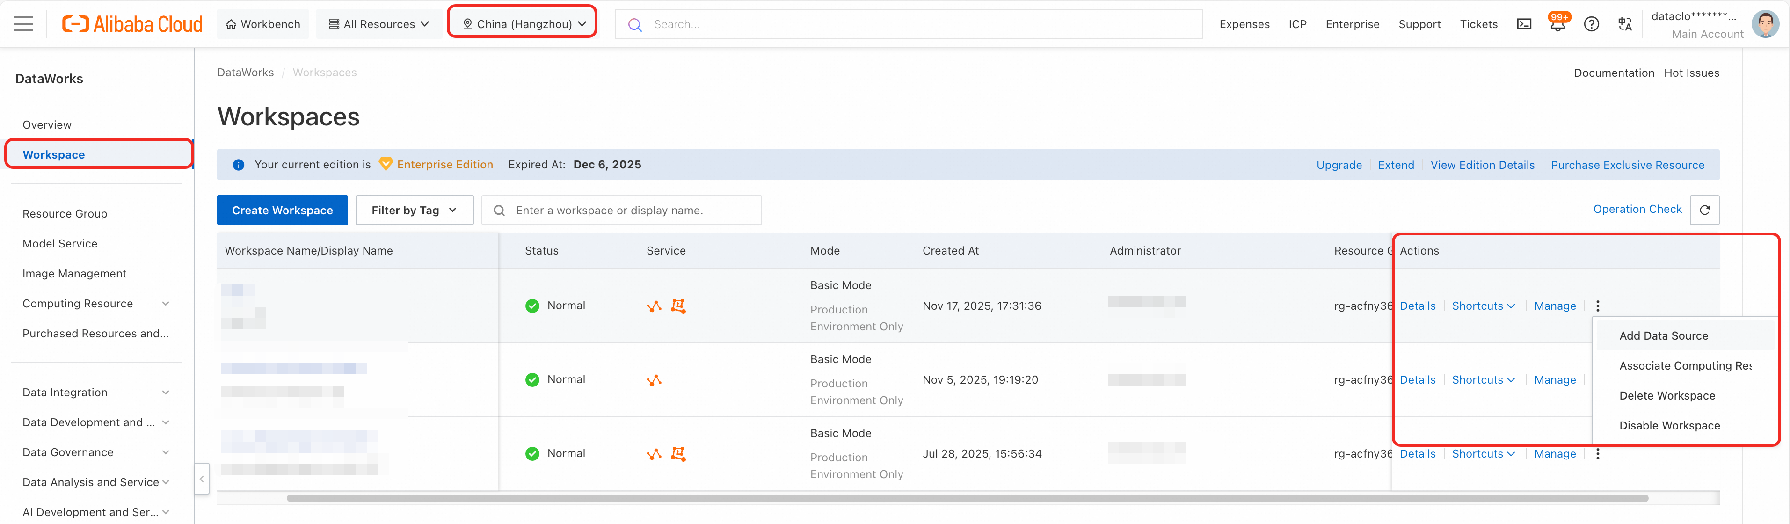
Task: Click the Cloud Shell terminal icon
Action: pyautogui.click(x=1523, y=24)
